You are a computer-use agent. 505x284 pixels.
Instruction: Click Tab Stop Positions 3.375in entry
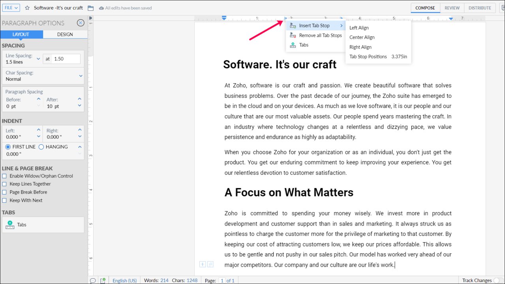click(378, 57)
